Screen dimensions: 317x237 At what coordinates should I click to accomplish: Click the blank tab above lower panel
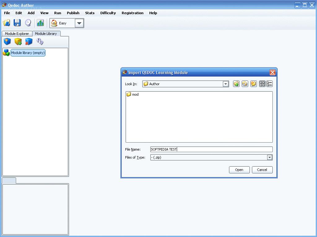tap(9, 181)
